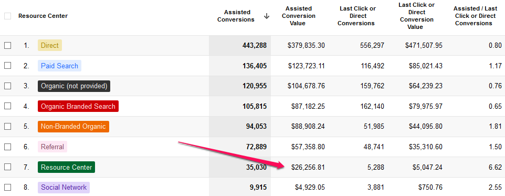Check the box for Paid Search row
Viewport: 505px width, 196px height.
(x=7, y=66)
